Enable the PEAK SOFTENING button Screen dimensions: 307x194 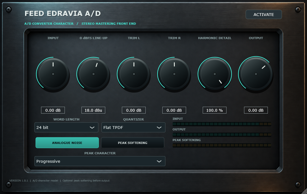[x=133, y=143]
